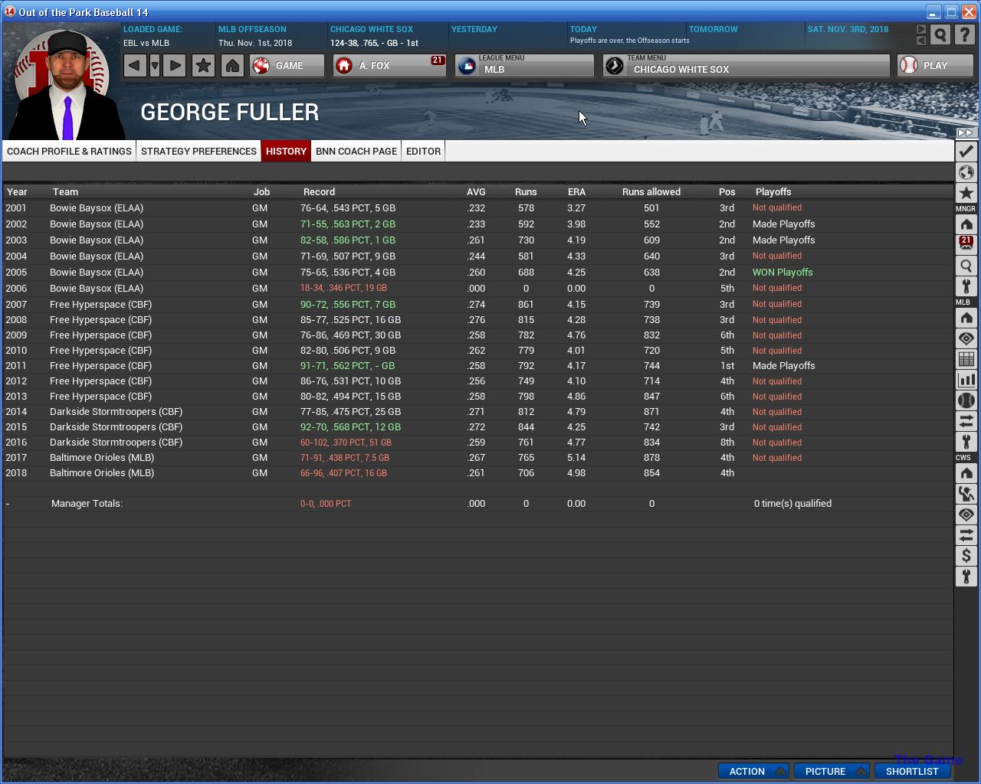Open the MLB transactions arrows icon
This screenshot has width=981, height=784.
click(966, 421)
